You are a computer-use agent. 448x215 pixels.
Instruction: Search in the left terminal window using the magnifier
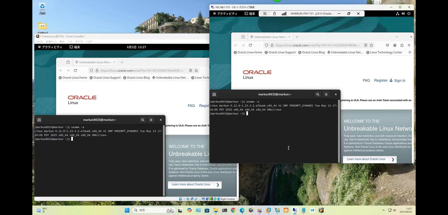coord(143,120)
